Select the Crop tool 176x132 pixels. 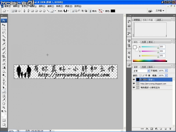click(x=4, y=40)
